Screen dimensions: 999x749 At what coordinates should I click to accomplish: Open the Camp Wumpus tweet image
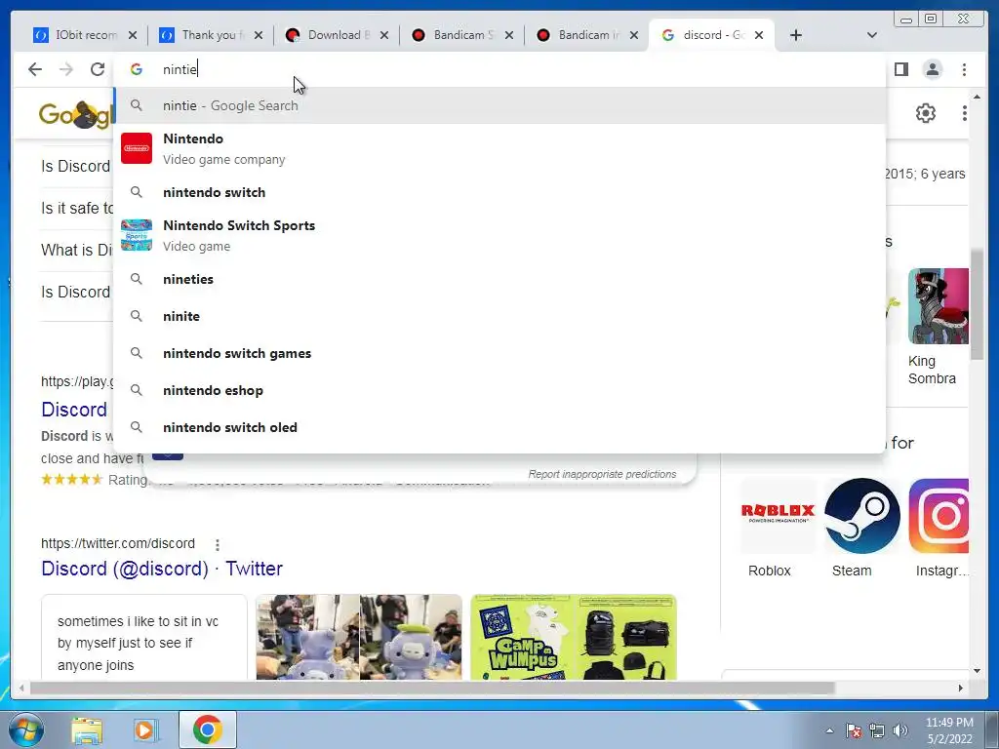pyautogui.click(x=574, y=637)
